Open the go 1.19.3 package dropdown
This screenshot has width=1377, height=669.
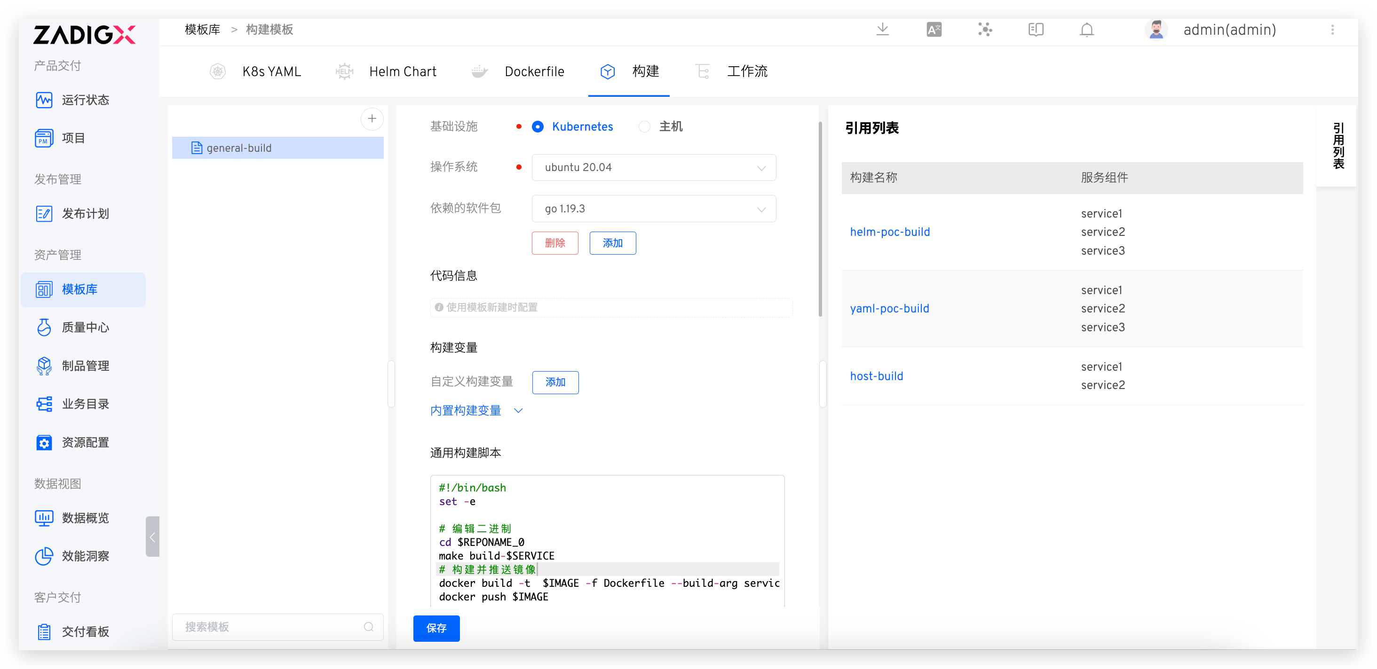click(653, 209)
